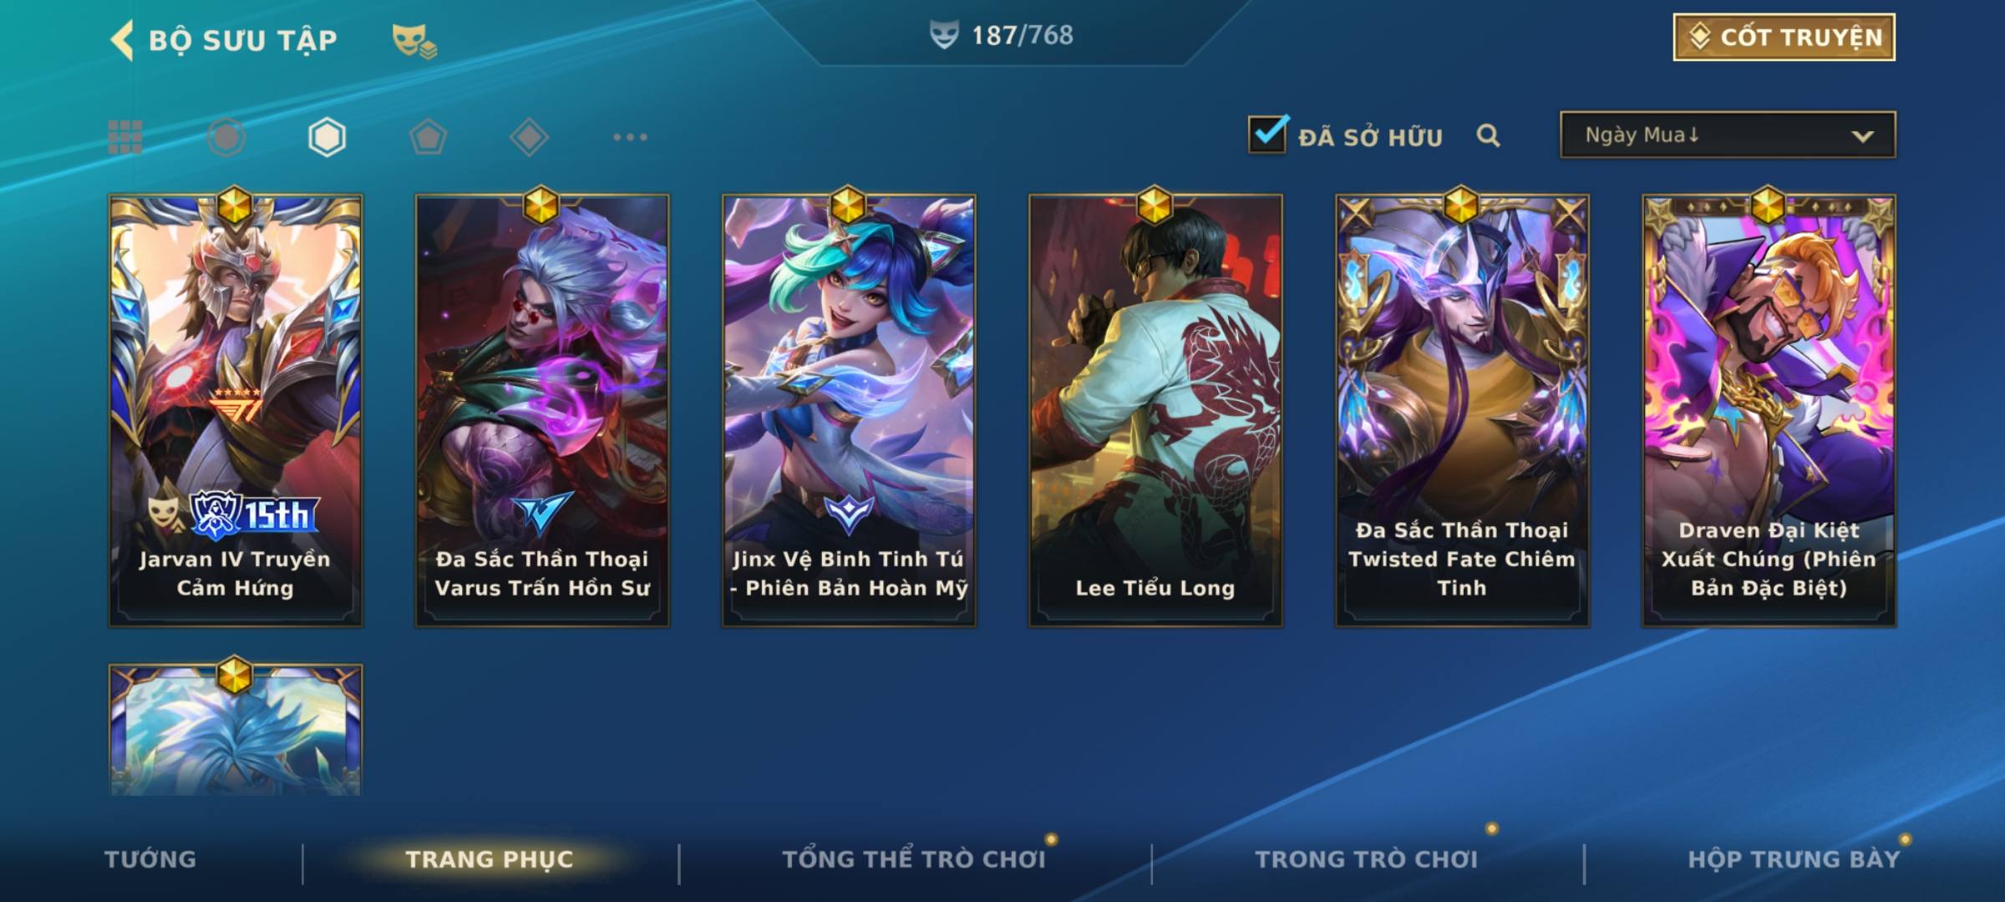Go back using the Bộ Sưu Tập arrow
Image resolution: width=2005 pixels, height=902 pixels.
122,40
